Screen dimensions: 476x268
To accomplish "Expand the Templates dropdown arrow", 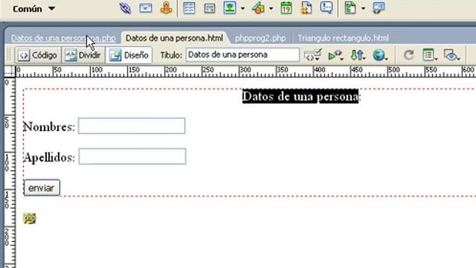I will tap(363, 8).
